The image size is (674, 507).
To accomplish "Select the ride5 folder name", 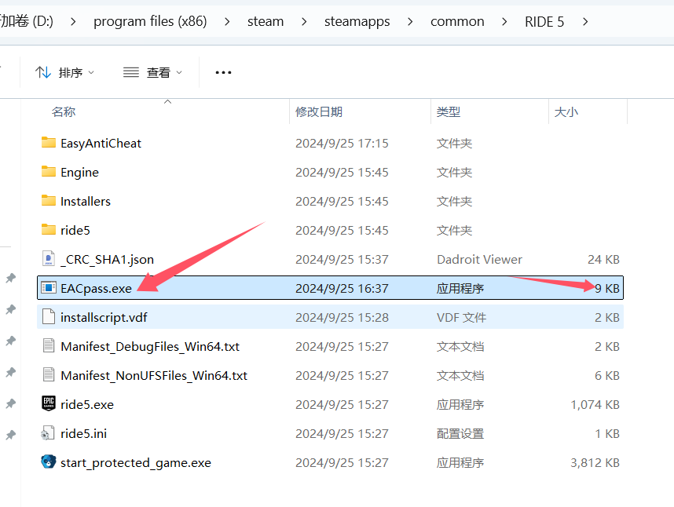I will pos(75,230).
